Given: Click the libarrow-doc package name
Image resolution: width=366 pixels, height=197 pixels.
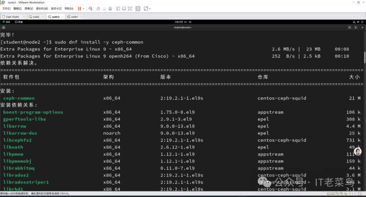Looking at the screenshot, I should click(x=20, y=133).
